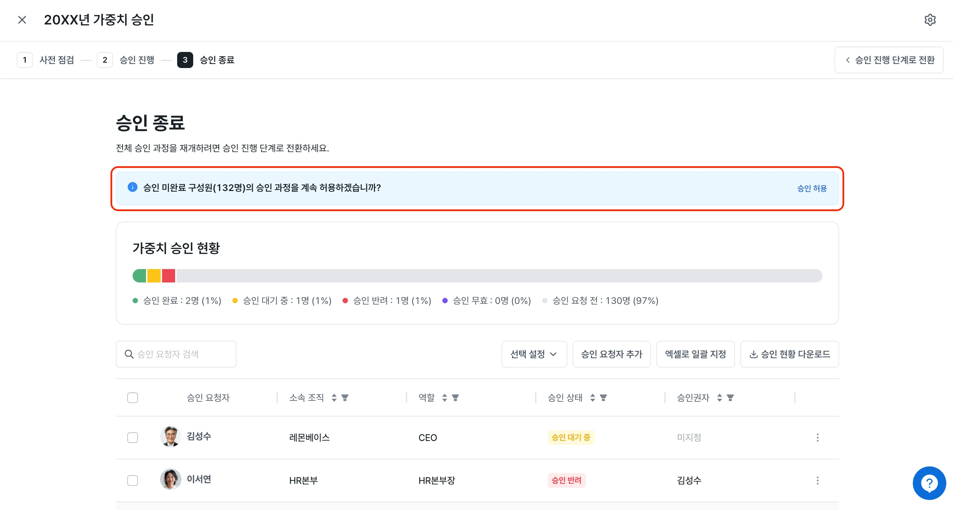Open settings gear in top right

(x=930, y=20)
